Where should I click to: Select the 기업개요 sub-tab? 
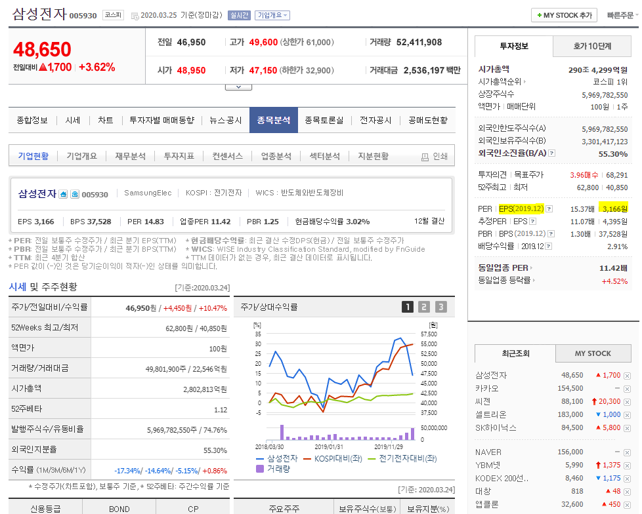pos(82,156)
